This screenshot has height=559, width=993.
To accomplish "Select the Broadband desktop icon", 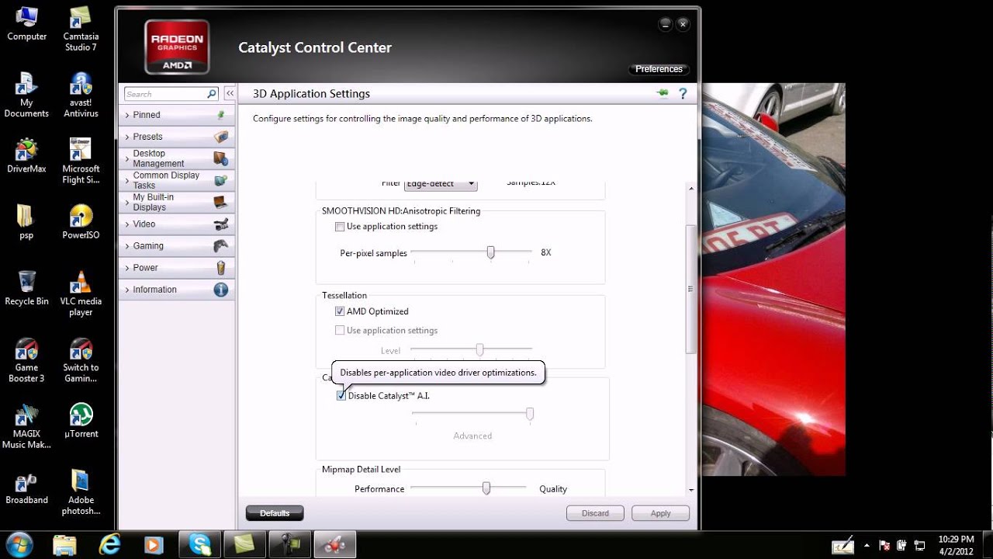I will click(26, 488).
